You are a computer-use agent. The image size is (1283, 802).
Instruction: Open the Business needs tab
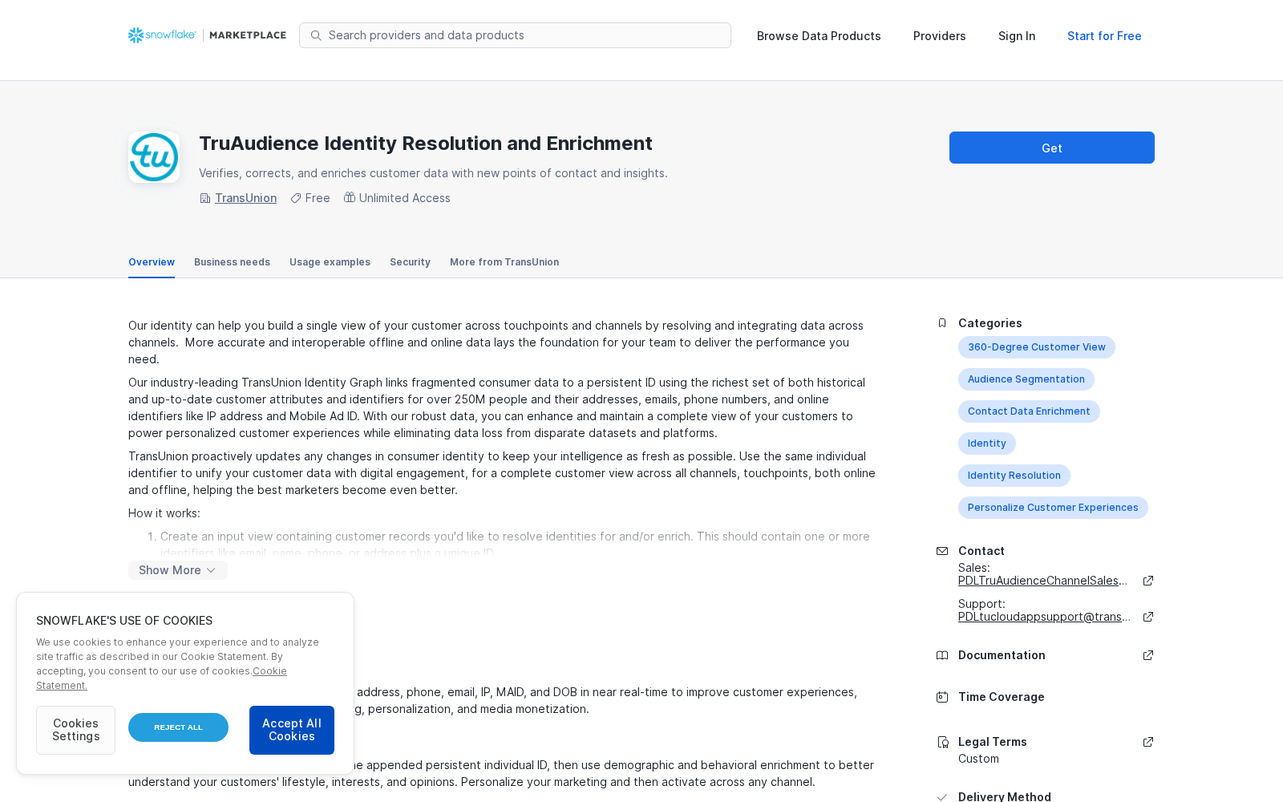click(232, 262)
